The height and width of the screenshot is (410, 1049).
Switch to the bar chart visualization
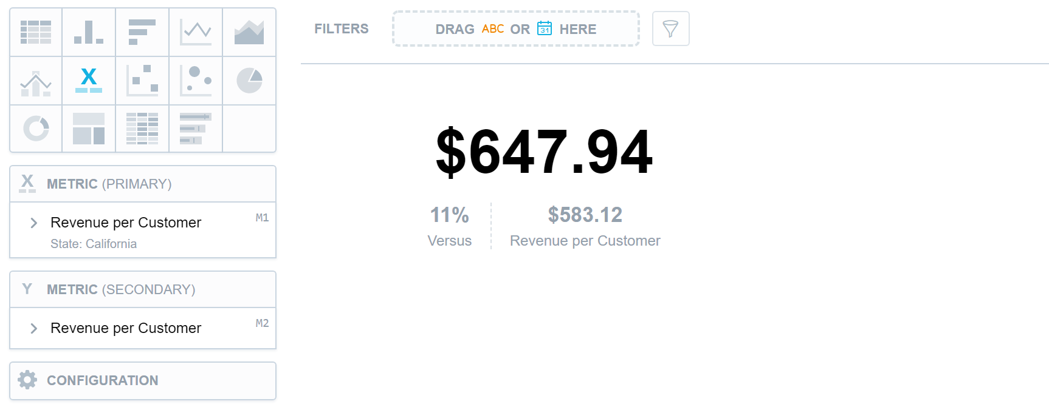tap(142, 32)
